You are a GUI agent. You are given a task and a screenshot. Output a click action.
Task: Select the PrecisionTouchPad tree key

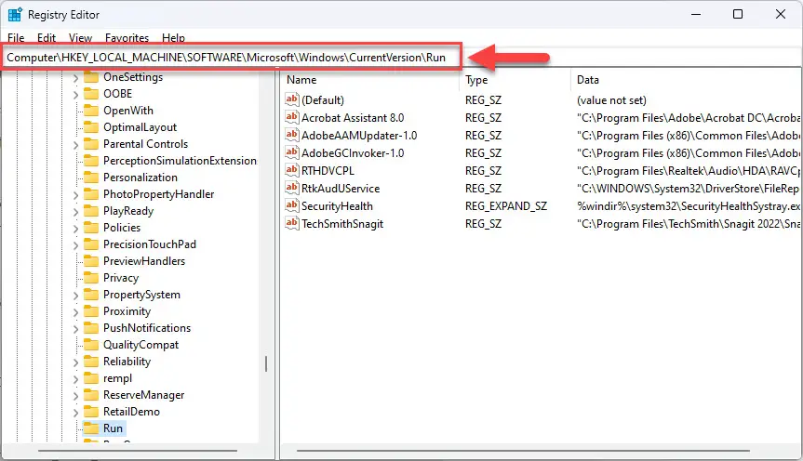pos(150,244)
